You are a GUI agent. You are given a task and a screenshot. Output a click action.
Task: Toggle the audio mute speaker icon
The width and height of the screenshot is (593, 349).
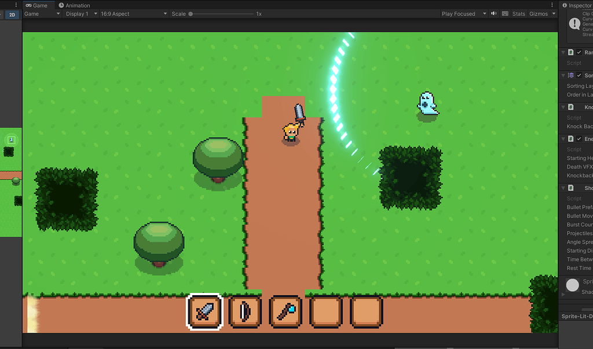tap(493, 13)
